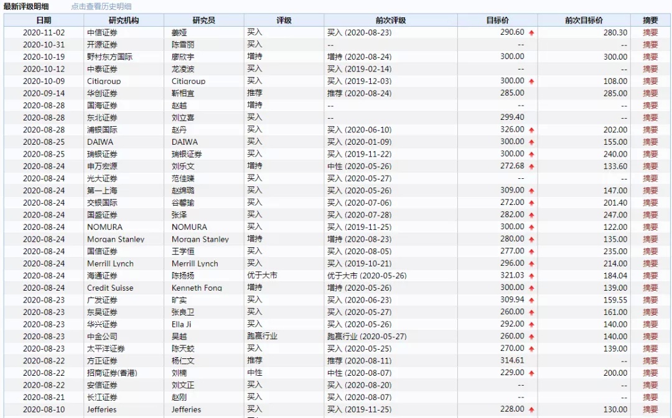Screen dimensions: 672x418
Task: Click institution name 第一上海
Action: coord(102,191)
